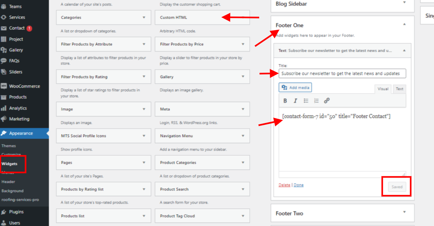
Task: Switch to the Text editor tab
Action: (x=399, y=89)
